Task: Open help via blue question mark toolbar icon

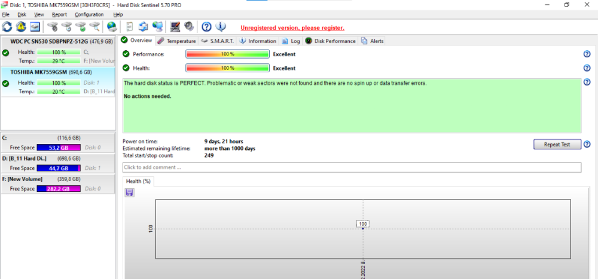Action: pyautogui.click(x=206, y=27)
